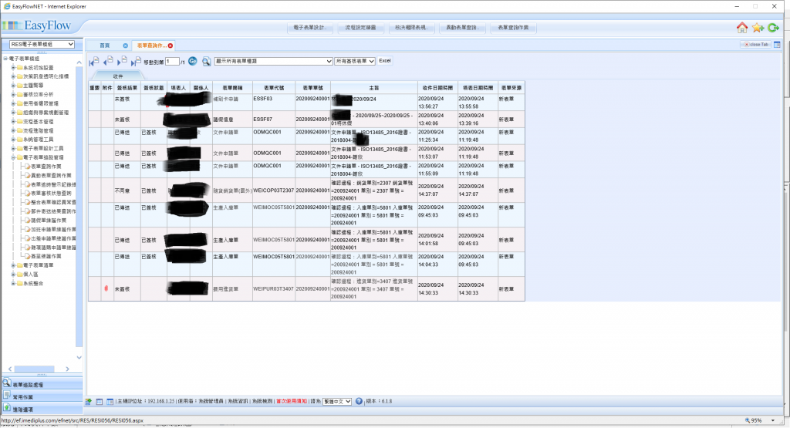The image size is (790, 428).
Task: Click the favorites star icon top right
Action: 758,27
